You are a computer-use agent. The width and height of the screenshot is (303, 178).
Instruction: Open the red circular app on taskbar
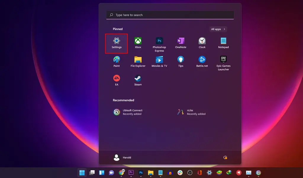coord(239,172)
